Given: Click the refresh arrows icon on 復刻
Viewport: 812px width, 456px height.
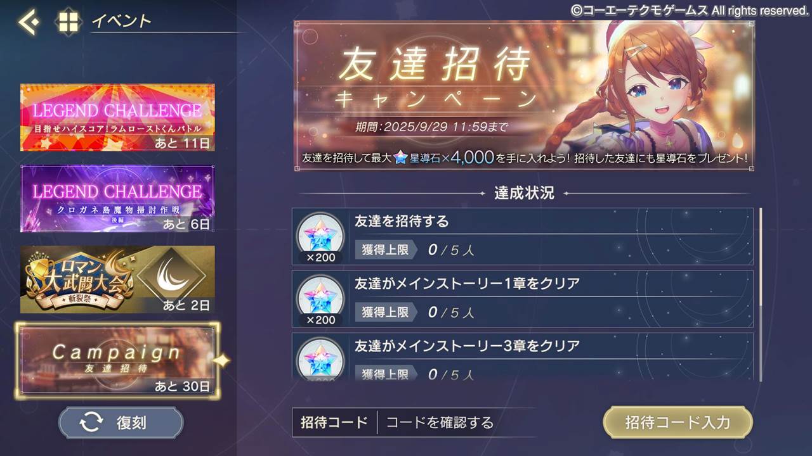Looking at the screenshot, I should click(x=91, y=423).
